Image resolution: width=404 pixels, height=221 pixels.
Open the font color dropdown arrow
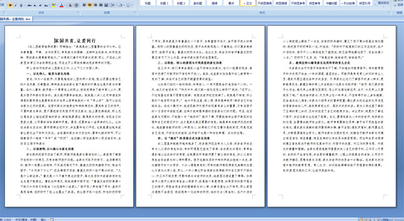pos(66,5)
